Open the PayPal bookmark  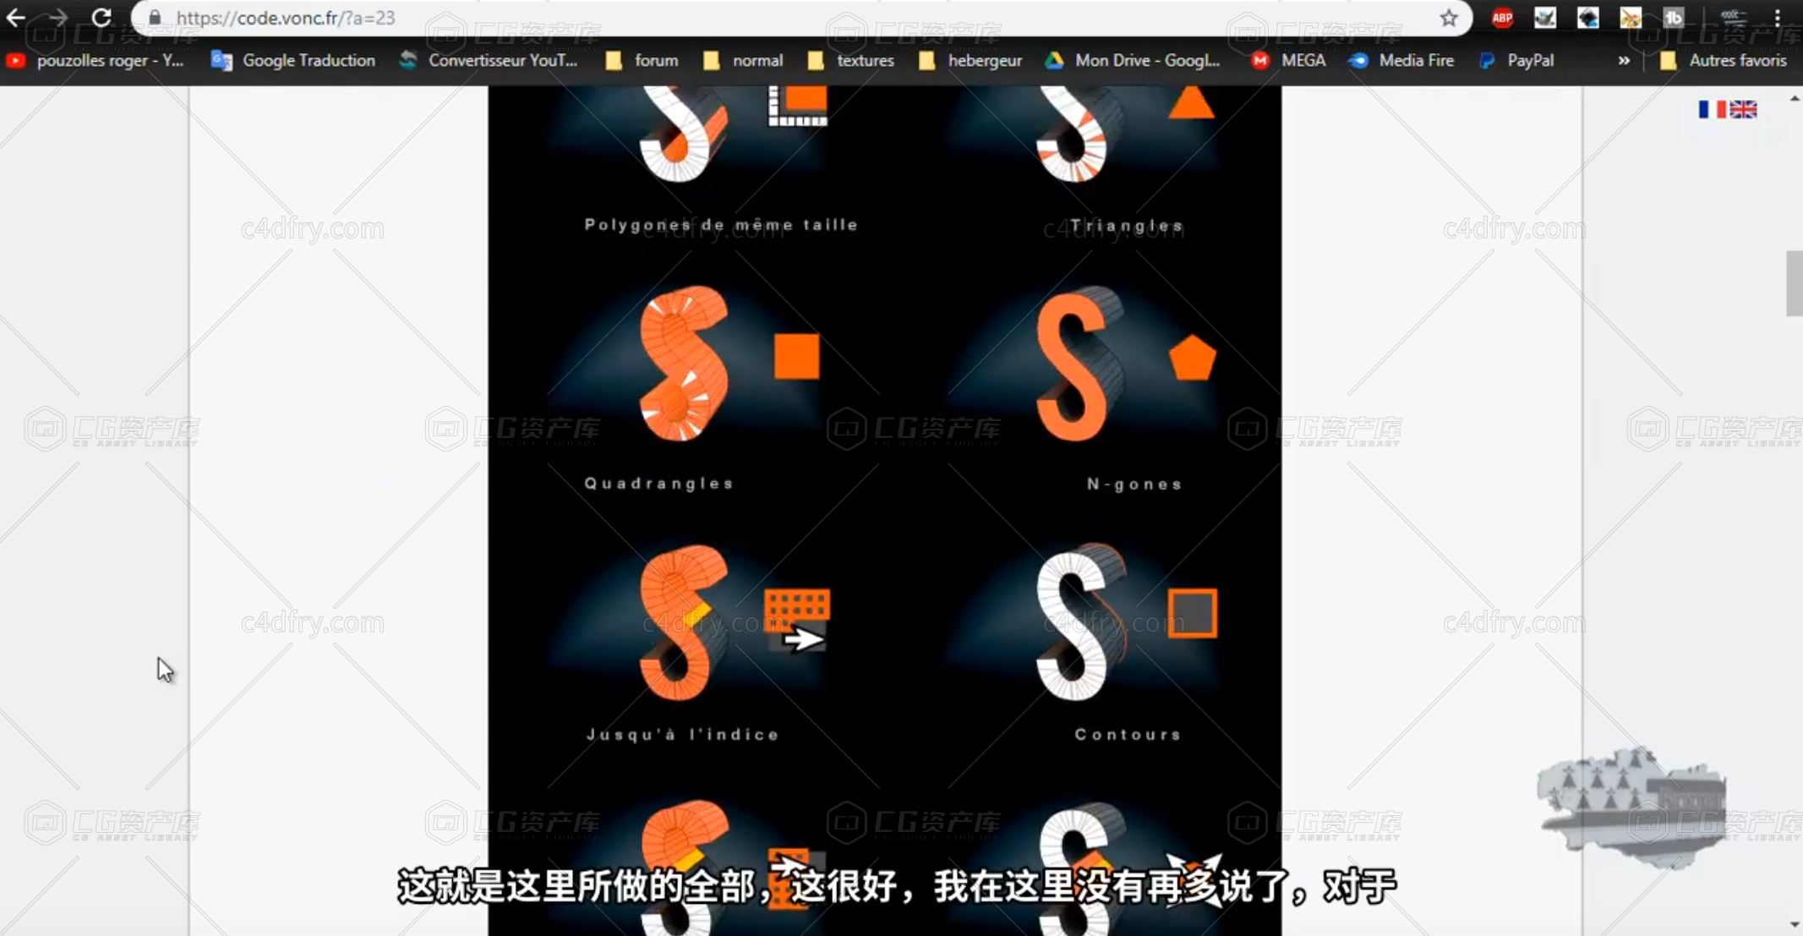(1516, 60)
